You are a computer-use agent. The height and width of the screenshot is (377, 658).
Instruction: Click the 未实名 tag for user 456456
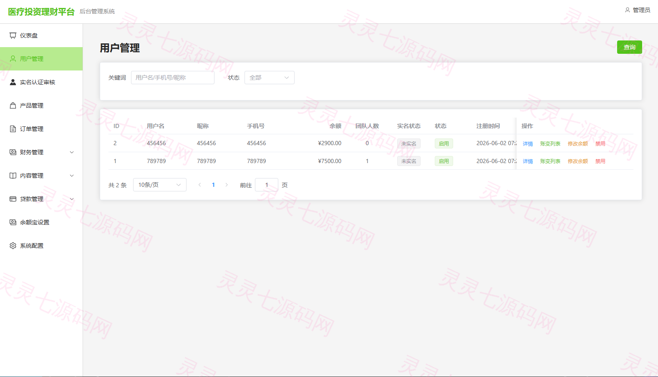click(x=409, y=143)
